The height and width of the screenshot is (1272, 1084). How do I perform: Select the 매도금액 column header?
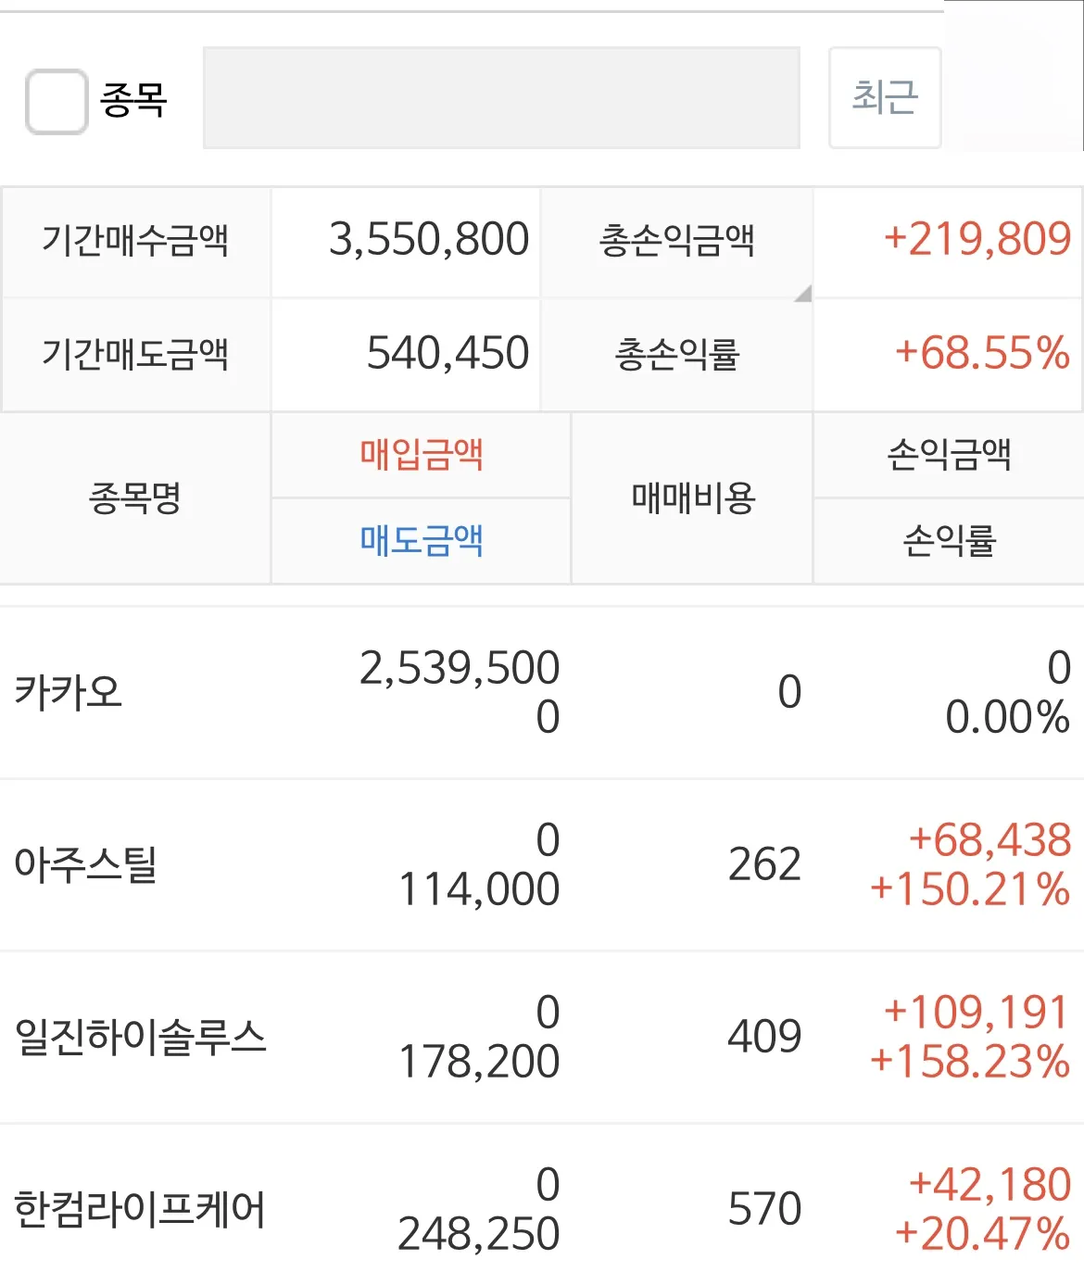(422, 541)
